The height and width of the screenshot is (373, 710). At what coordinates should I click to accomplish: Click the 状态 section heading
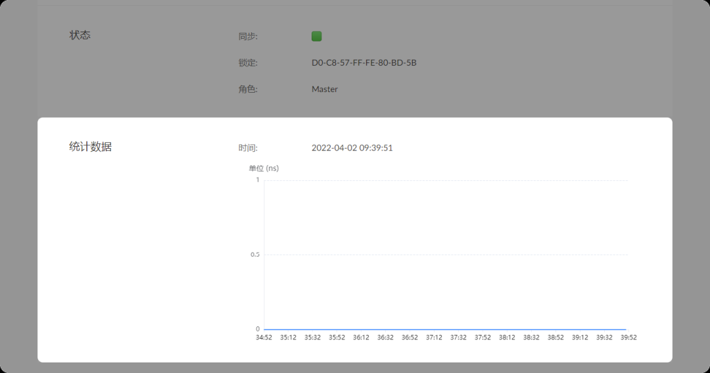point(80,36)
